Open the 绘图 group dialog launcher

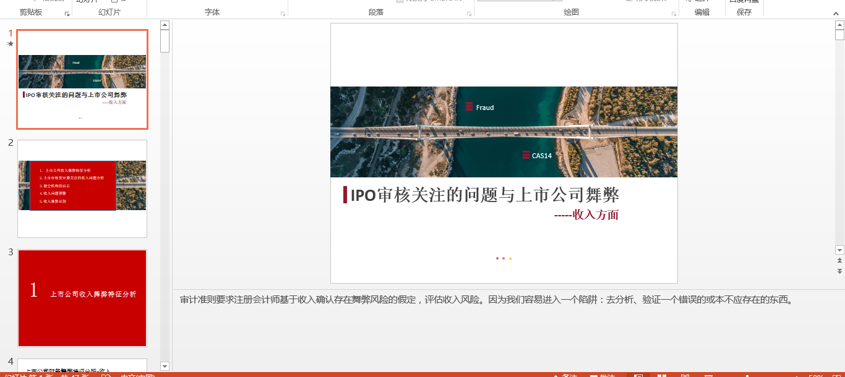pos(673,13)
